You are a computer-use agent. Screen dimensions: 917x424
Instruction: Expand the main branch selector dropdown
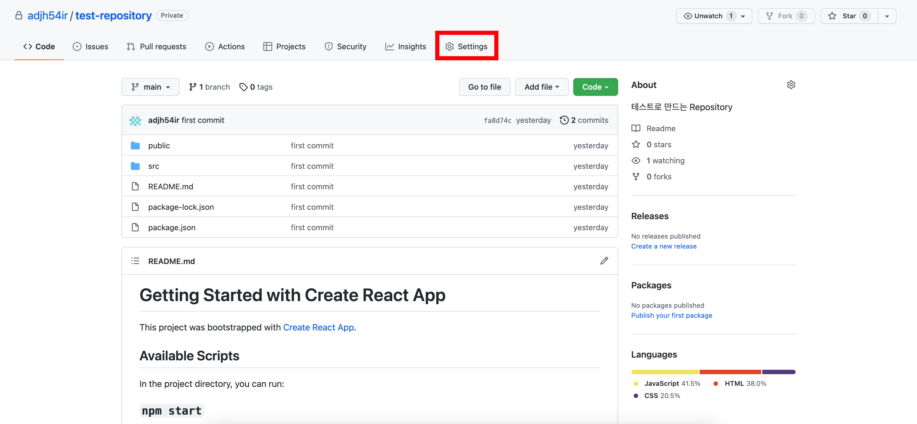[x=150, y=87]
